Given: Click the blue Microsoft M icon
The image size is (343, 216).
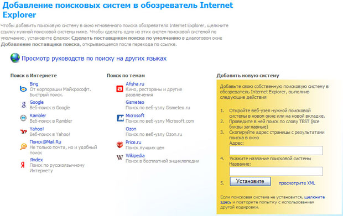Looking at the screenshot, I should point(120,118).
